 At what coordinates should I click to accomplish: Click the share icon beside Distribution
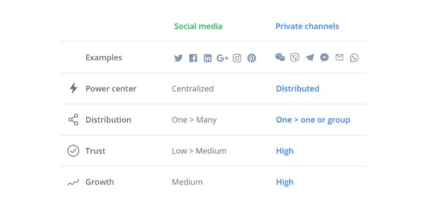coord(73,120)
